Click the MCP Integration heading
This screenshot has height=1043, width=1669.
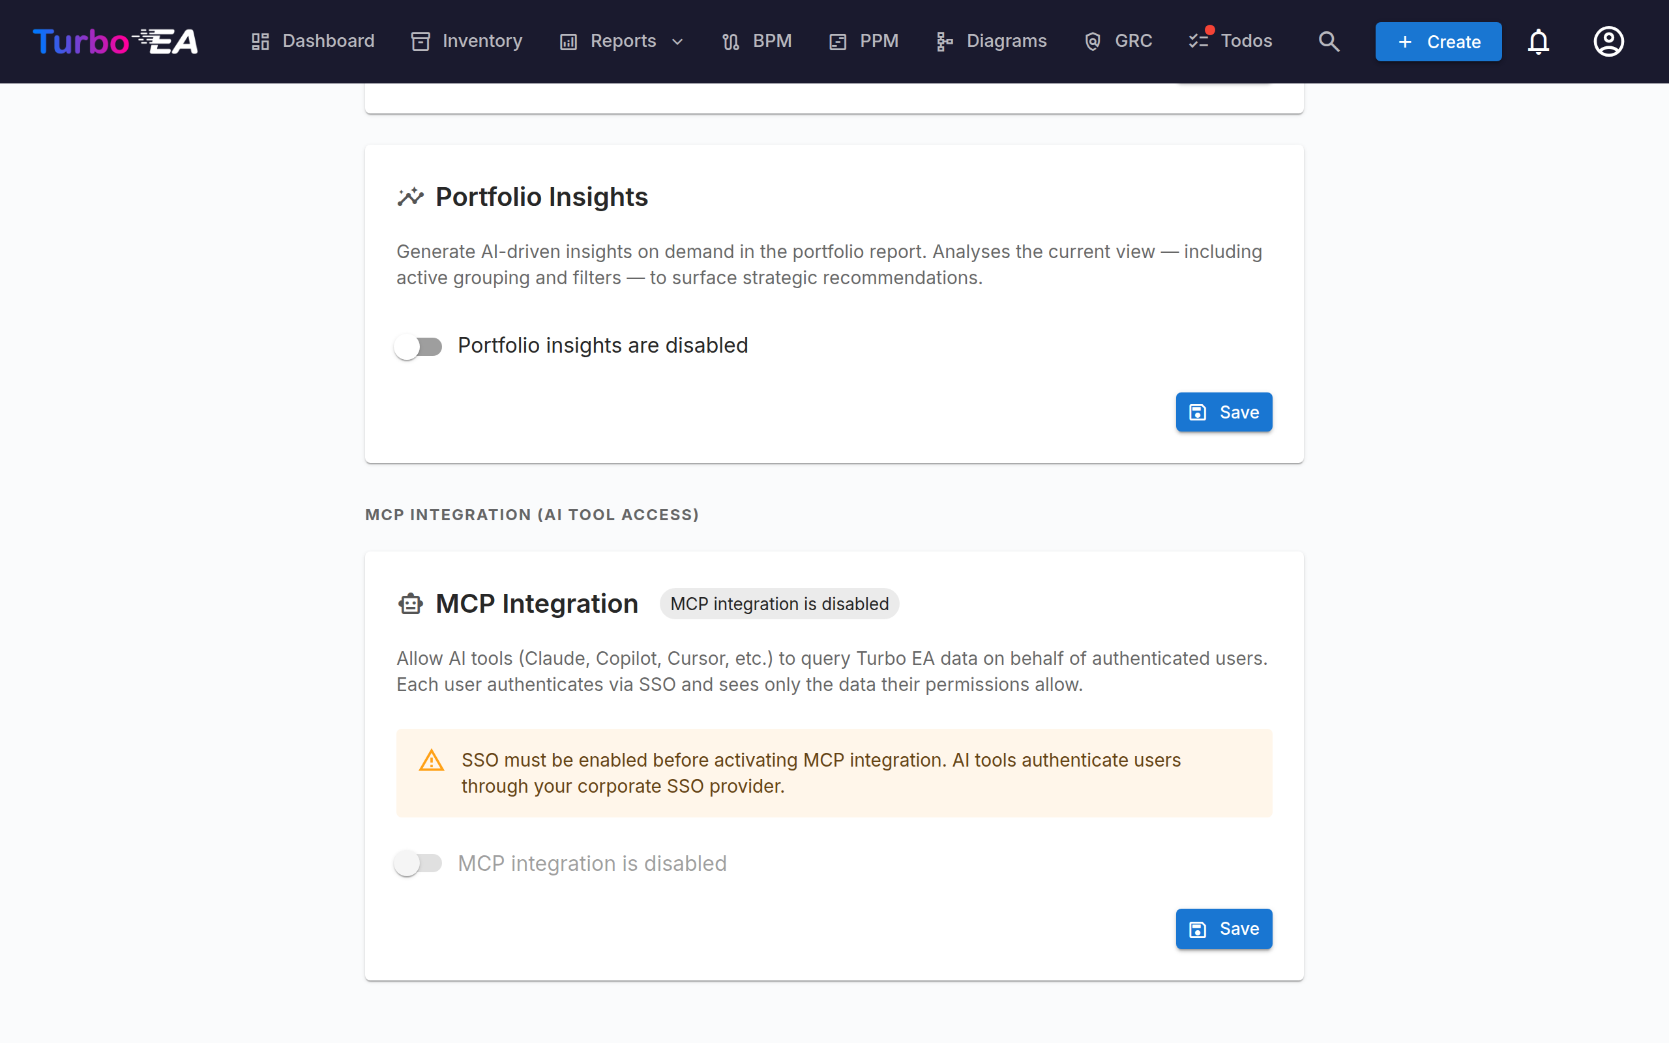(537, 604)
